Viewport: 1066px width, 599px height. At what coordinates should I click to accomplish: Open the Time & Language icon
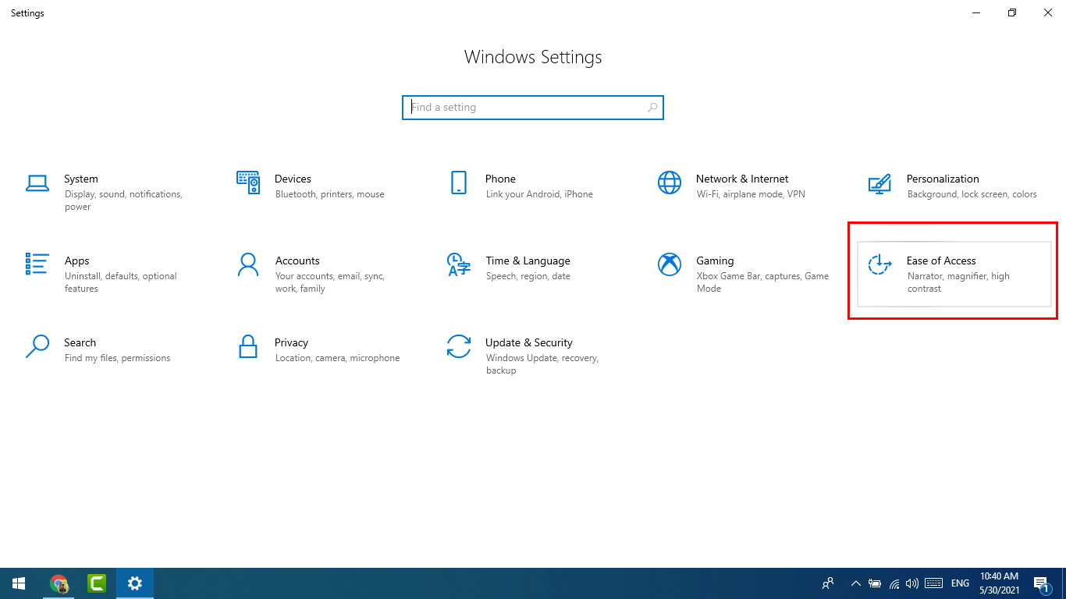pyautogui.click(x=459, y=264)
